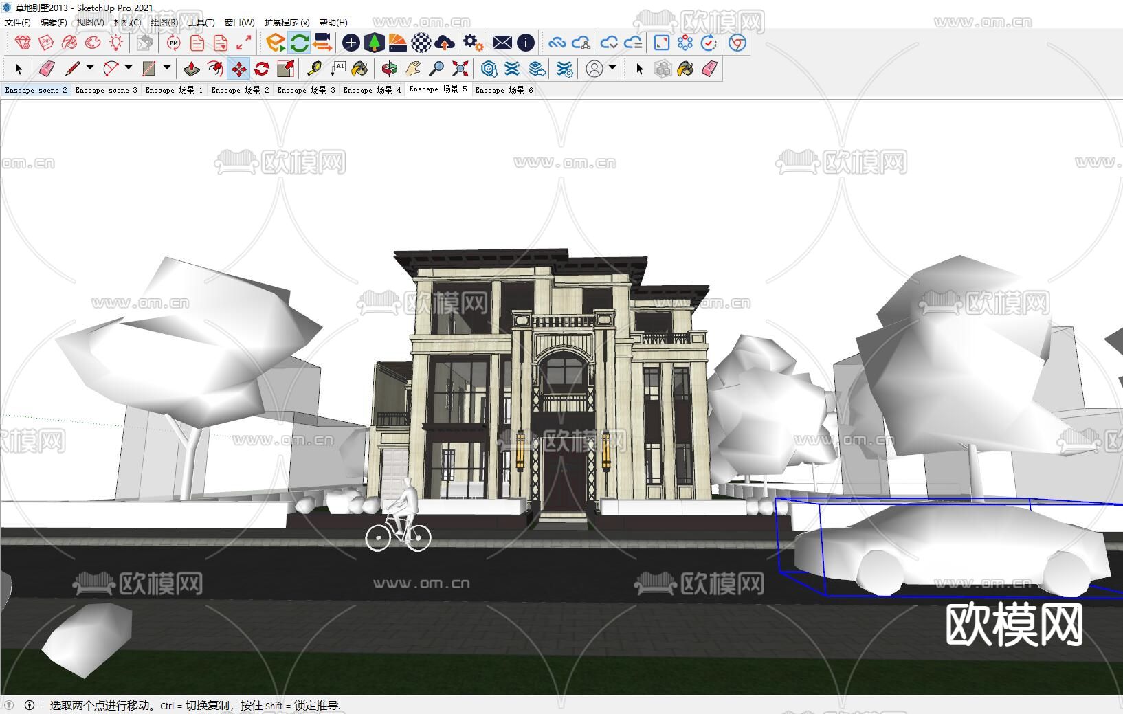Switch to the Enscape scene 2 tab

(36, 90)
